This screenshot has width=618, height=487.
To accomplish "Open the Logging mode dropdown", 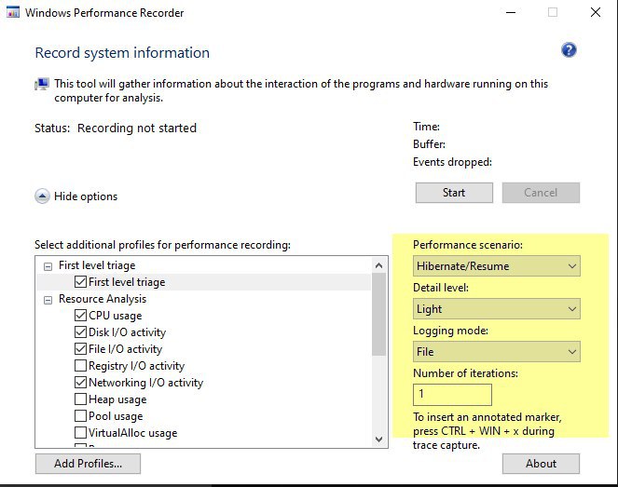I will coord(496,352).
